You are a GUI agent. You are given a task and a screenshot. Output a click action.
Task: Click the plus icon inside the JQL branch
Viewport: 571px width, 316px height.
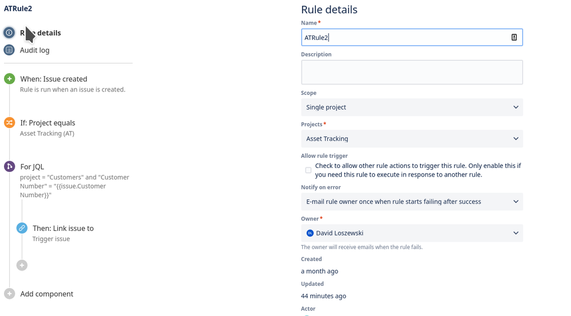point(22,265)
